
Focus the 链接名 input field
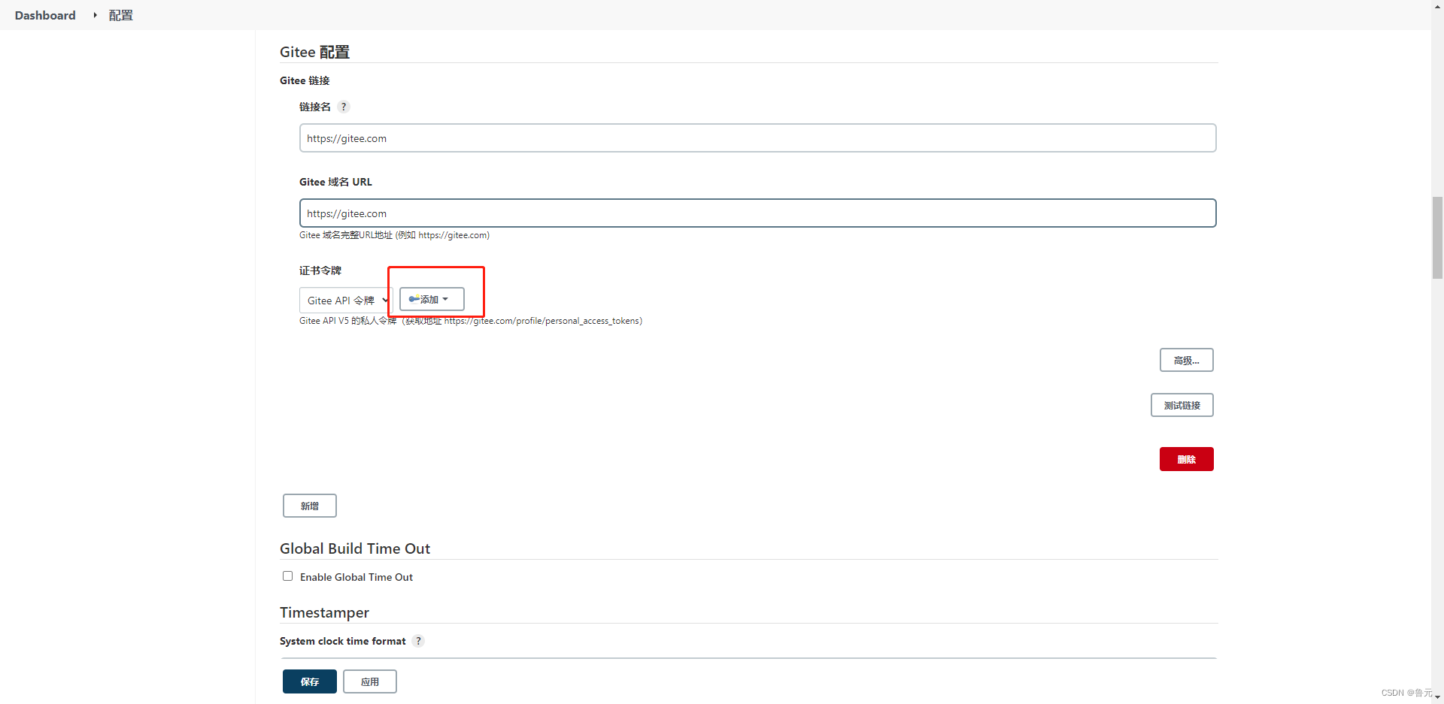tap(757, 138)
